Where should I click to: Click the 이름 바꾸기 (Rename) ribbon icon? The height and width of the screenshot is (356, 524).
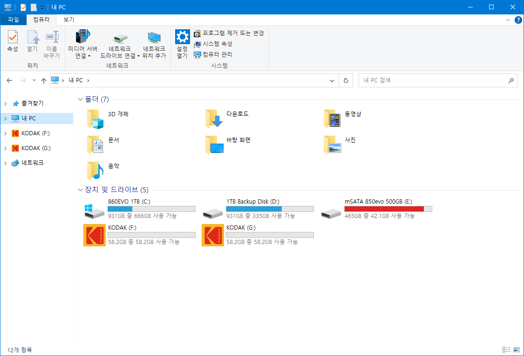click(x=52, y=37)
